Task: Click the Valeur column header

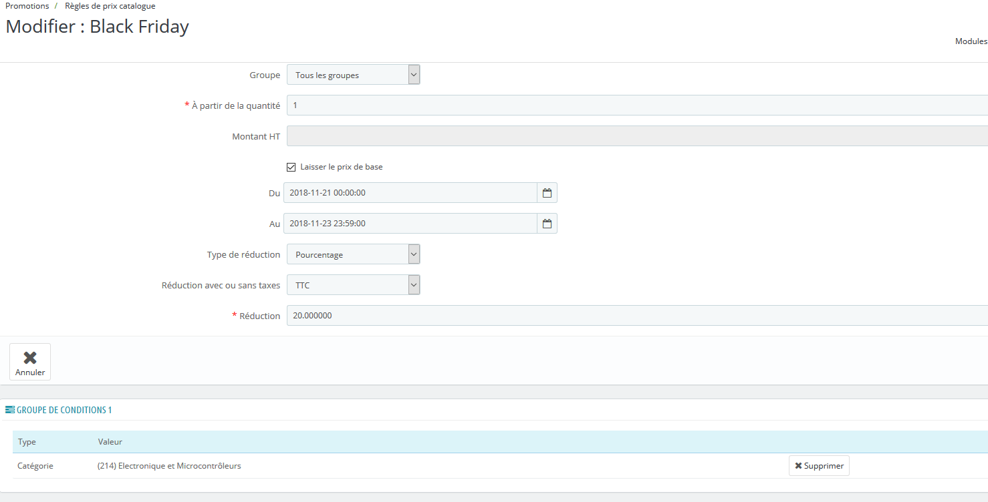Action: tap(110, 442)
